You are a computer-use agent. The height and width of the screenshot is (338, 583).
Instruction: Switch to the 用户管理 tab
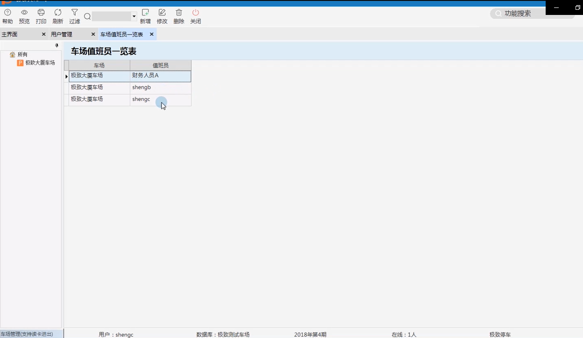pyautogui.click(x=62, y=35)
